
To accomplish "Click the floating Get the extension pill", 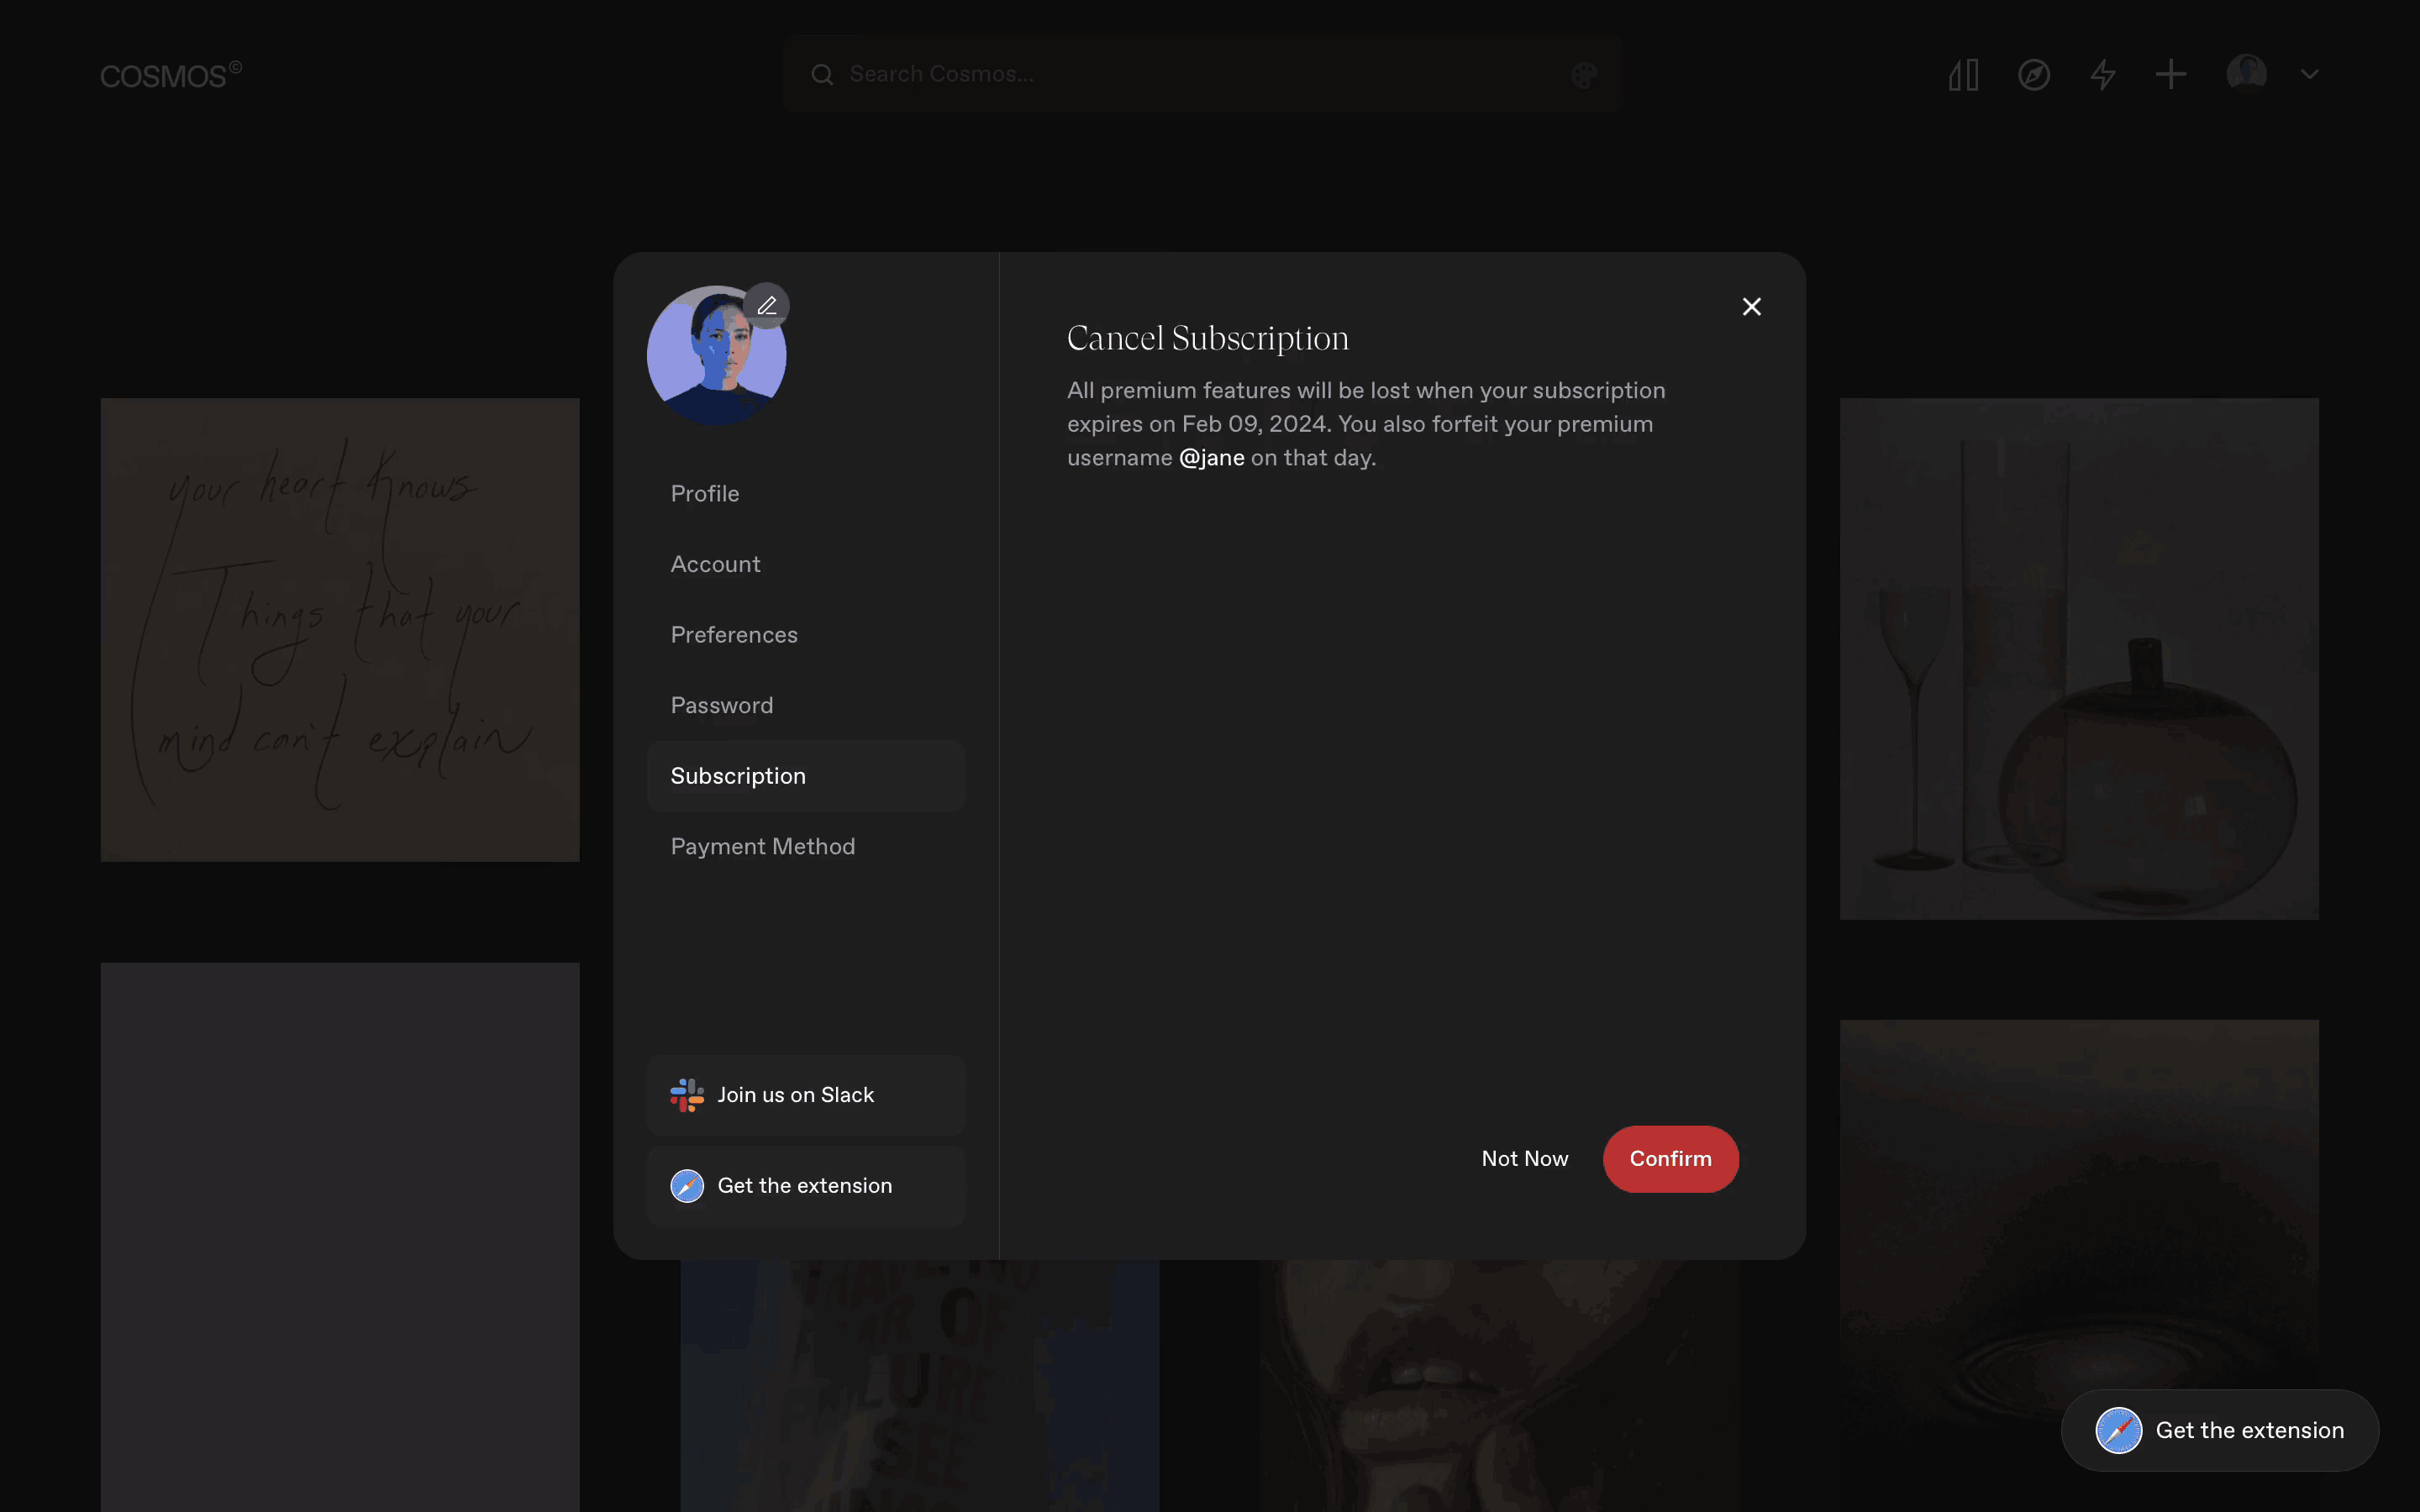I will (2219, 1430).
